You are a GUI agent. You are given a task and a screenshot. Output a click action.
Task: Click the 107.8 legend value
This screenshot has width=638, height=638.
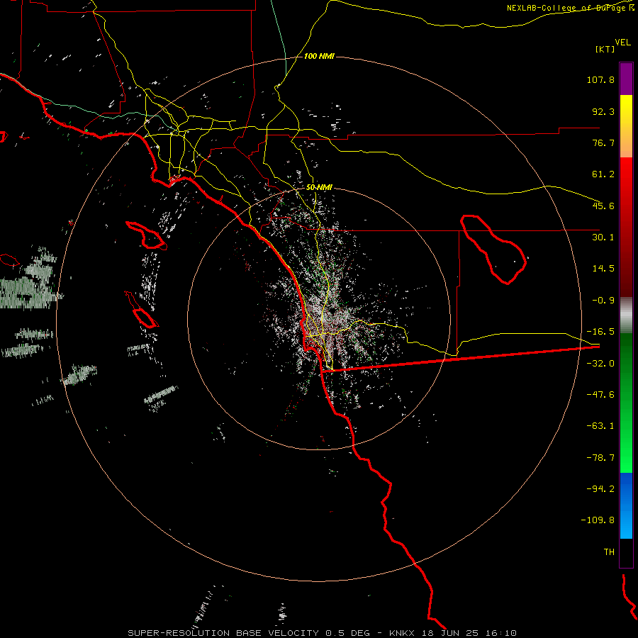point(600,79)
